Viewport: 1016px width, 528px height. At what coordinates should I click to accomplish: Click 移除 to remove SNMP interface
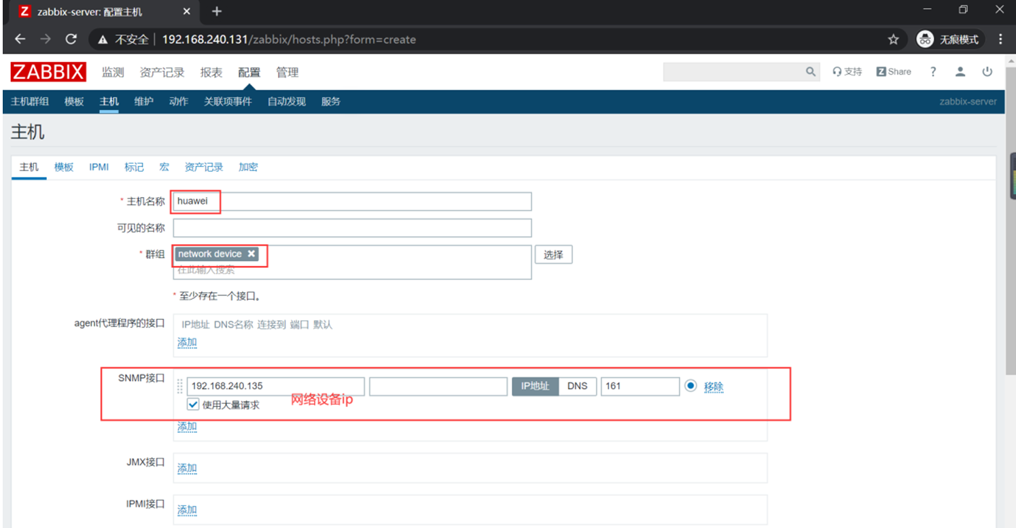click(x=714, y=386)
